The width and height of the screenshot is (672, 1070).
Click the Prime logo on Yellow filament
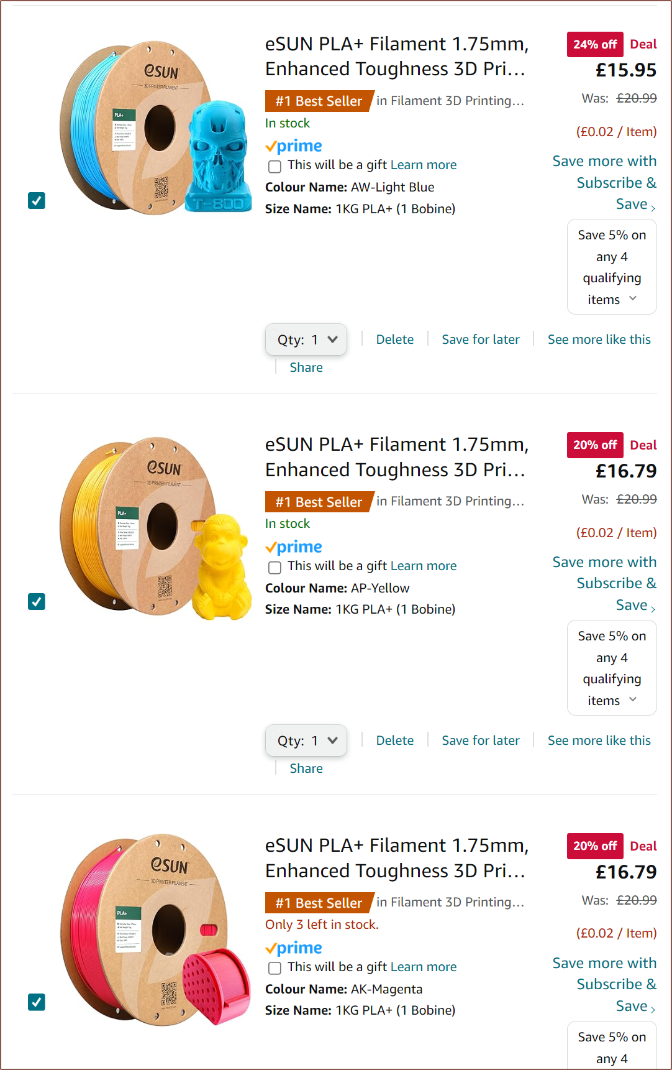tap(294, 547)
